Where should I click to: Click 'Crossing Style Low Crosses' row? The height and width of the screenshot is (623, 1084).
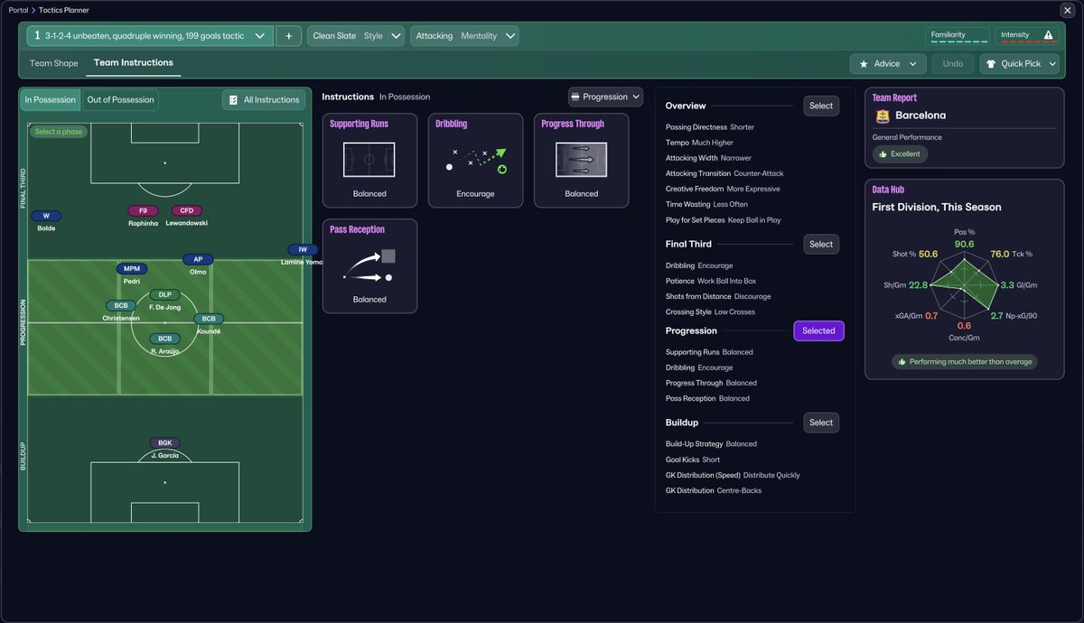point(710,311)
